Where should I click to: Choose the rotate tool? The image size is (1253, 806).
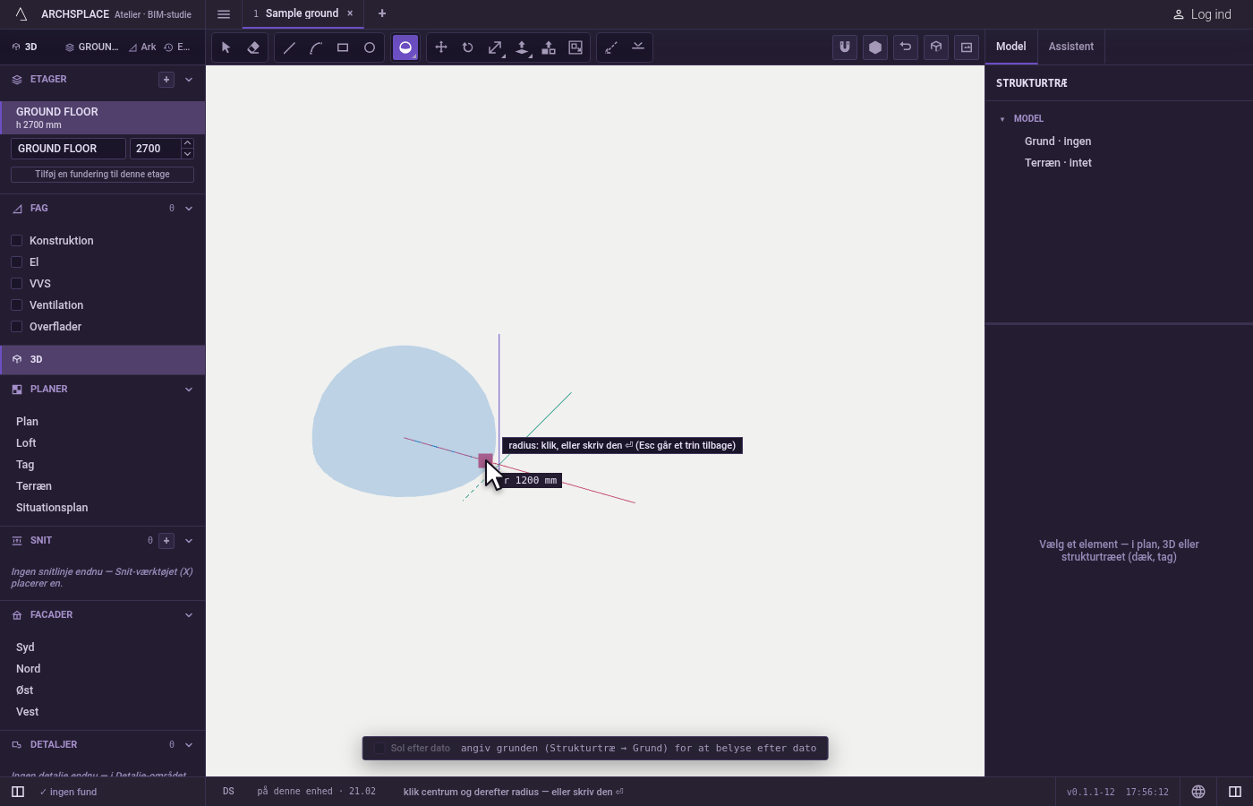468,47
